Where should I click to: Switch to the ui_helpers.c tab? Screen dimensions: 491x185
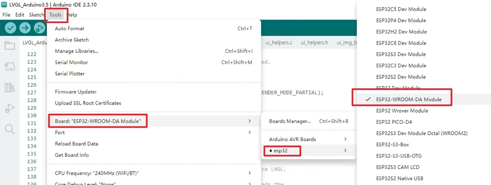tap(279, 42)
